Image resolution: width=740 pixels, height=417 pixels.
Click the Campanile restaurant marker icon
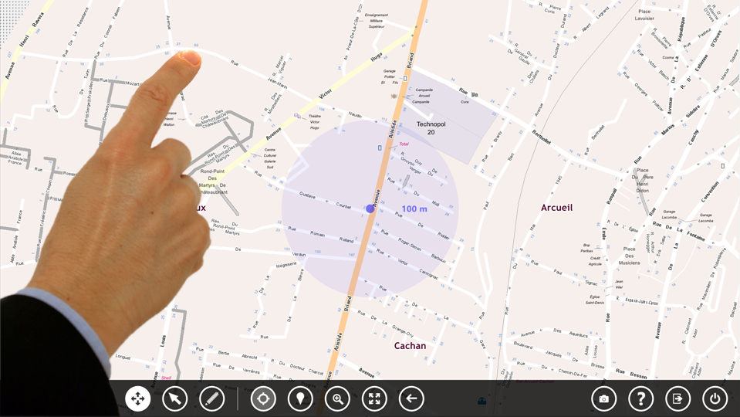coord(394,96)
